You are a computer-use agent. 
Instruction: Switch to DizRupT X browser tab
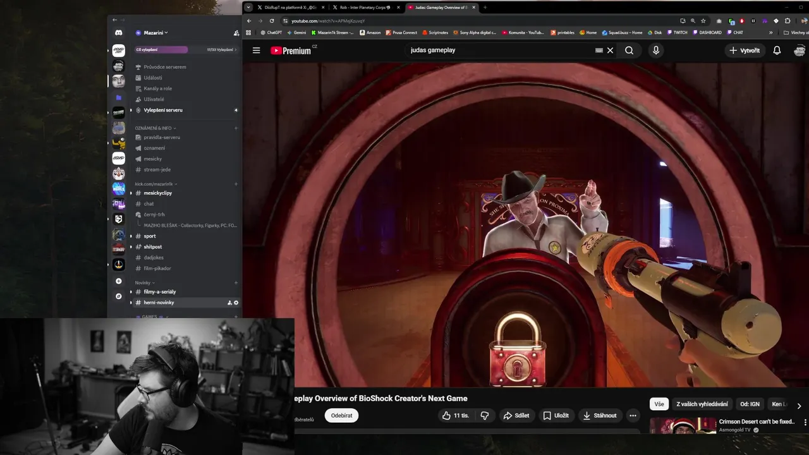(290, 8)
